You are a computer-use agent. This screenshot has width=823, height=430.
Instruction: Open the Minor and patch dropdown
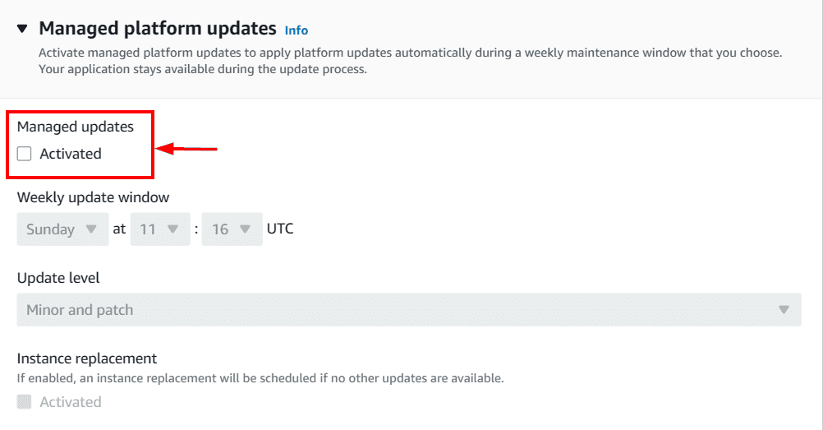pyautogui.click(x=408, y=310)
